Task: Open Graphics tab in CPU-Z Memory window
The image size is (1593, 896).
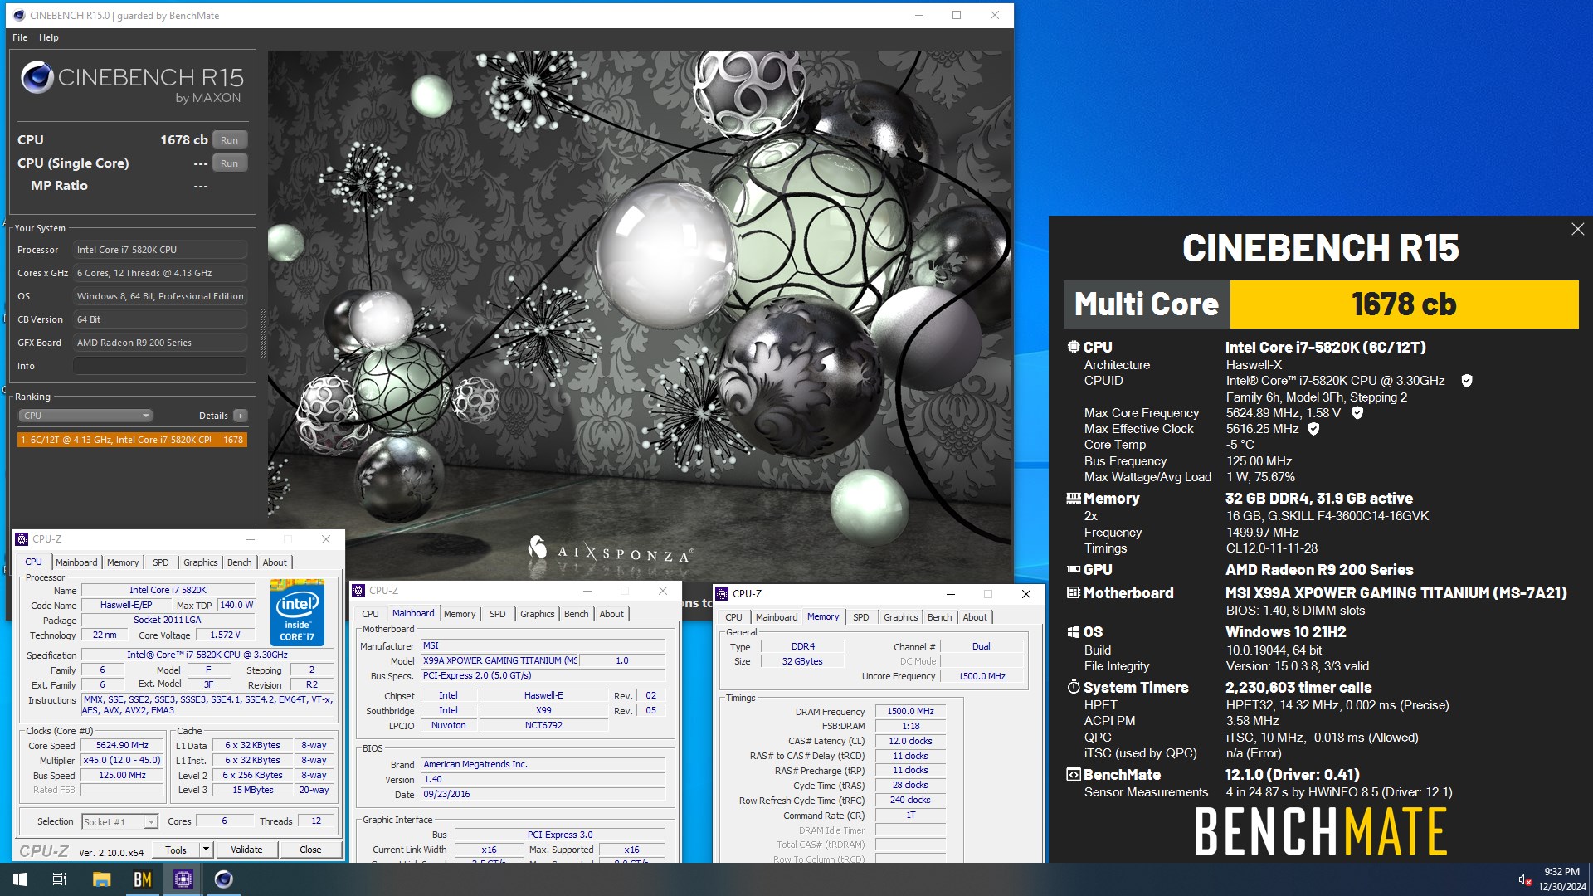Action: point(900,617)
